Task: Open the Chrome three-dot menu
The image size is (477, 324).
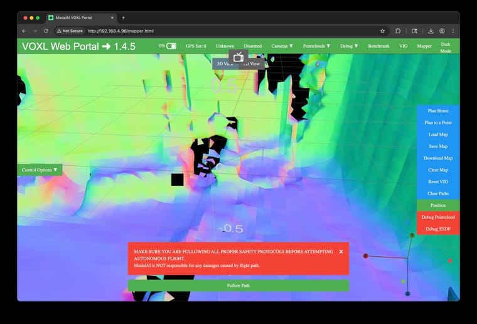Action: 453,31
